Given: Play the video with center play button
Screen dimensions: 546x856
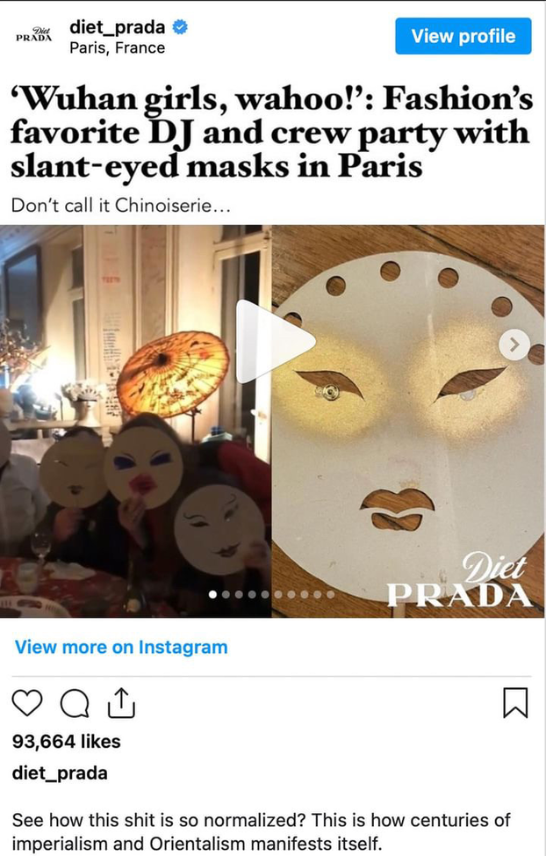Looking at the screenshot, I should [275, 341].
